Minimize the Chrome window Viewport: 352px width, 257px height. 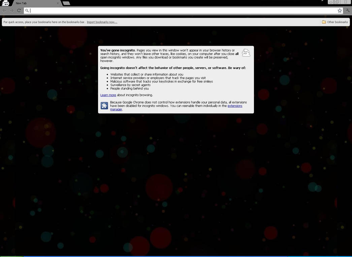[331, 2]
